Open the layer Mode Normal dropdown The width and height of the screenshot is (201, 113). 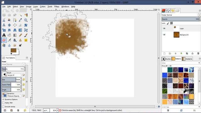pos(199,15)
